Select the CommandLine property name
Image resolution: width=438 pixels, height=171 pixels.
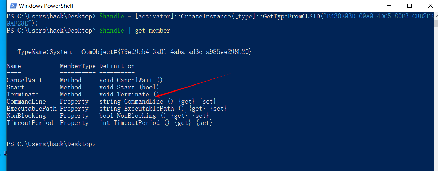pos(26,102)
